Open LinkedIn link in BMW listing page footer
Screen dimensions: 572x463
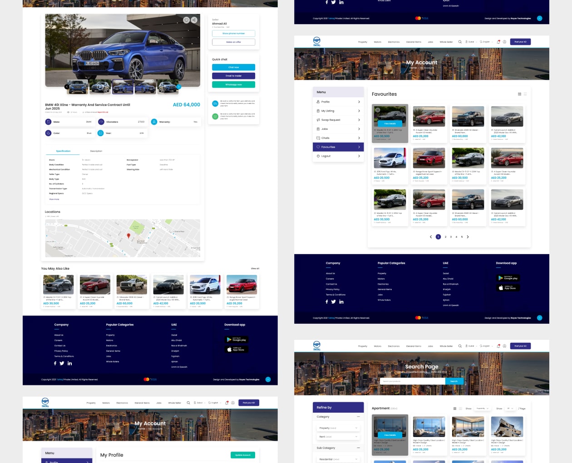69,363
